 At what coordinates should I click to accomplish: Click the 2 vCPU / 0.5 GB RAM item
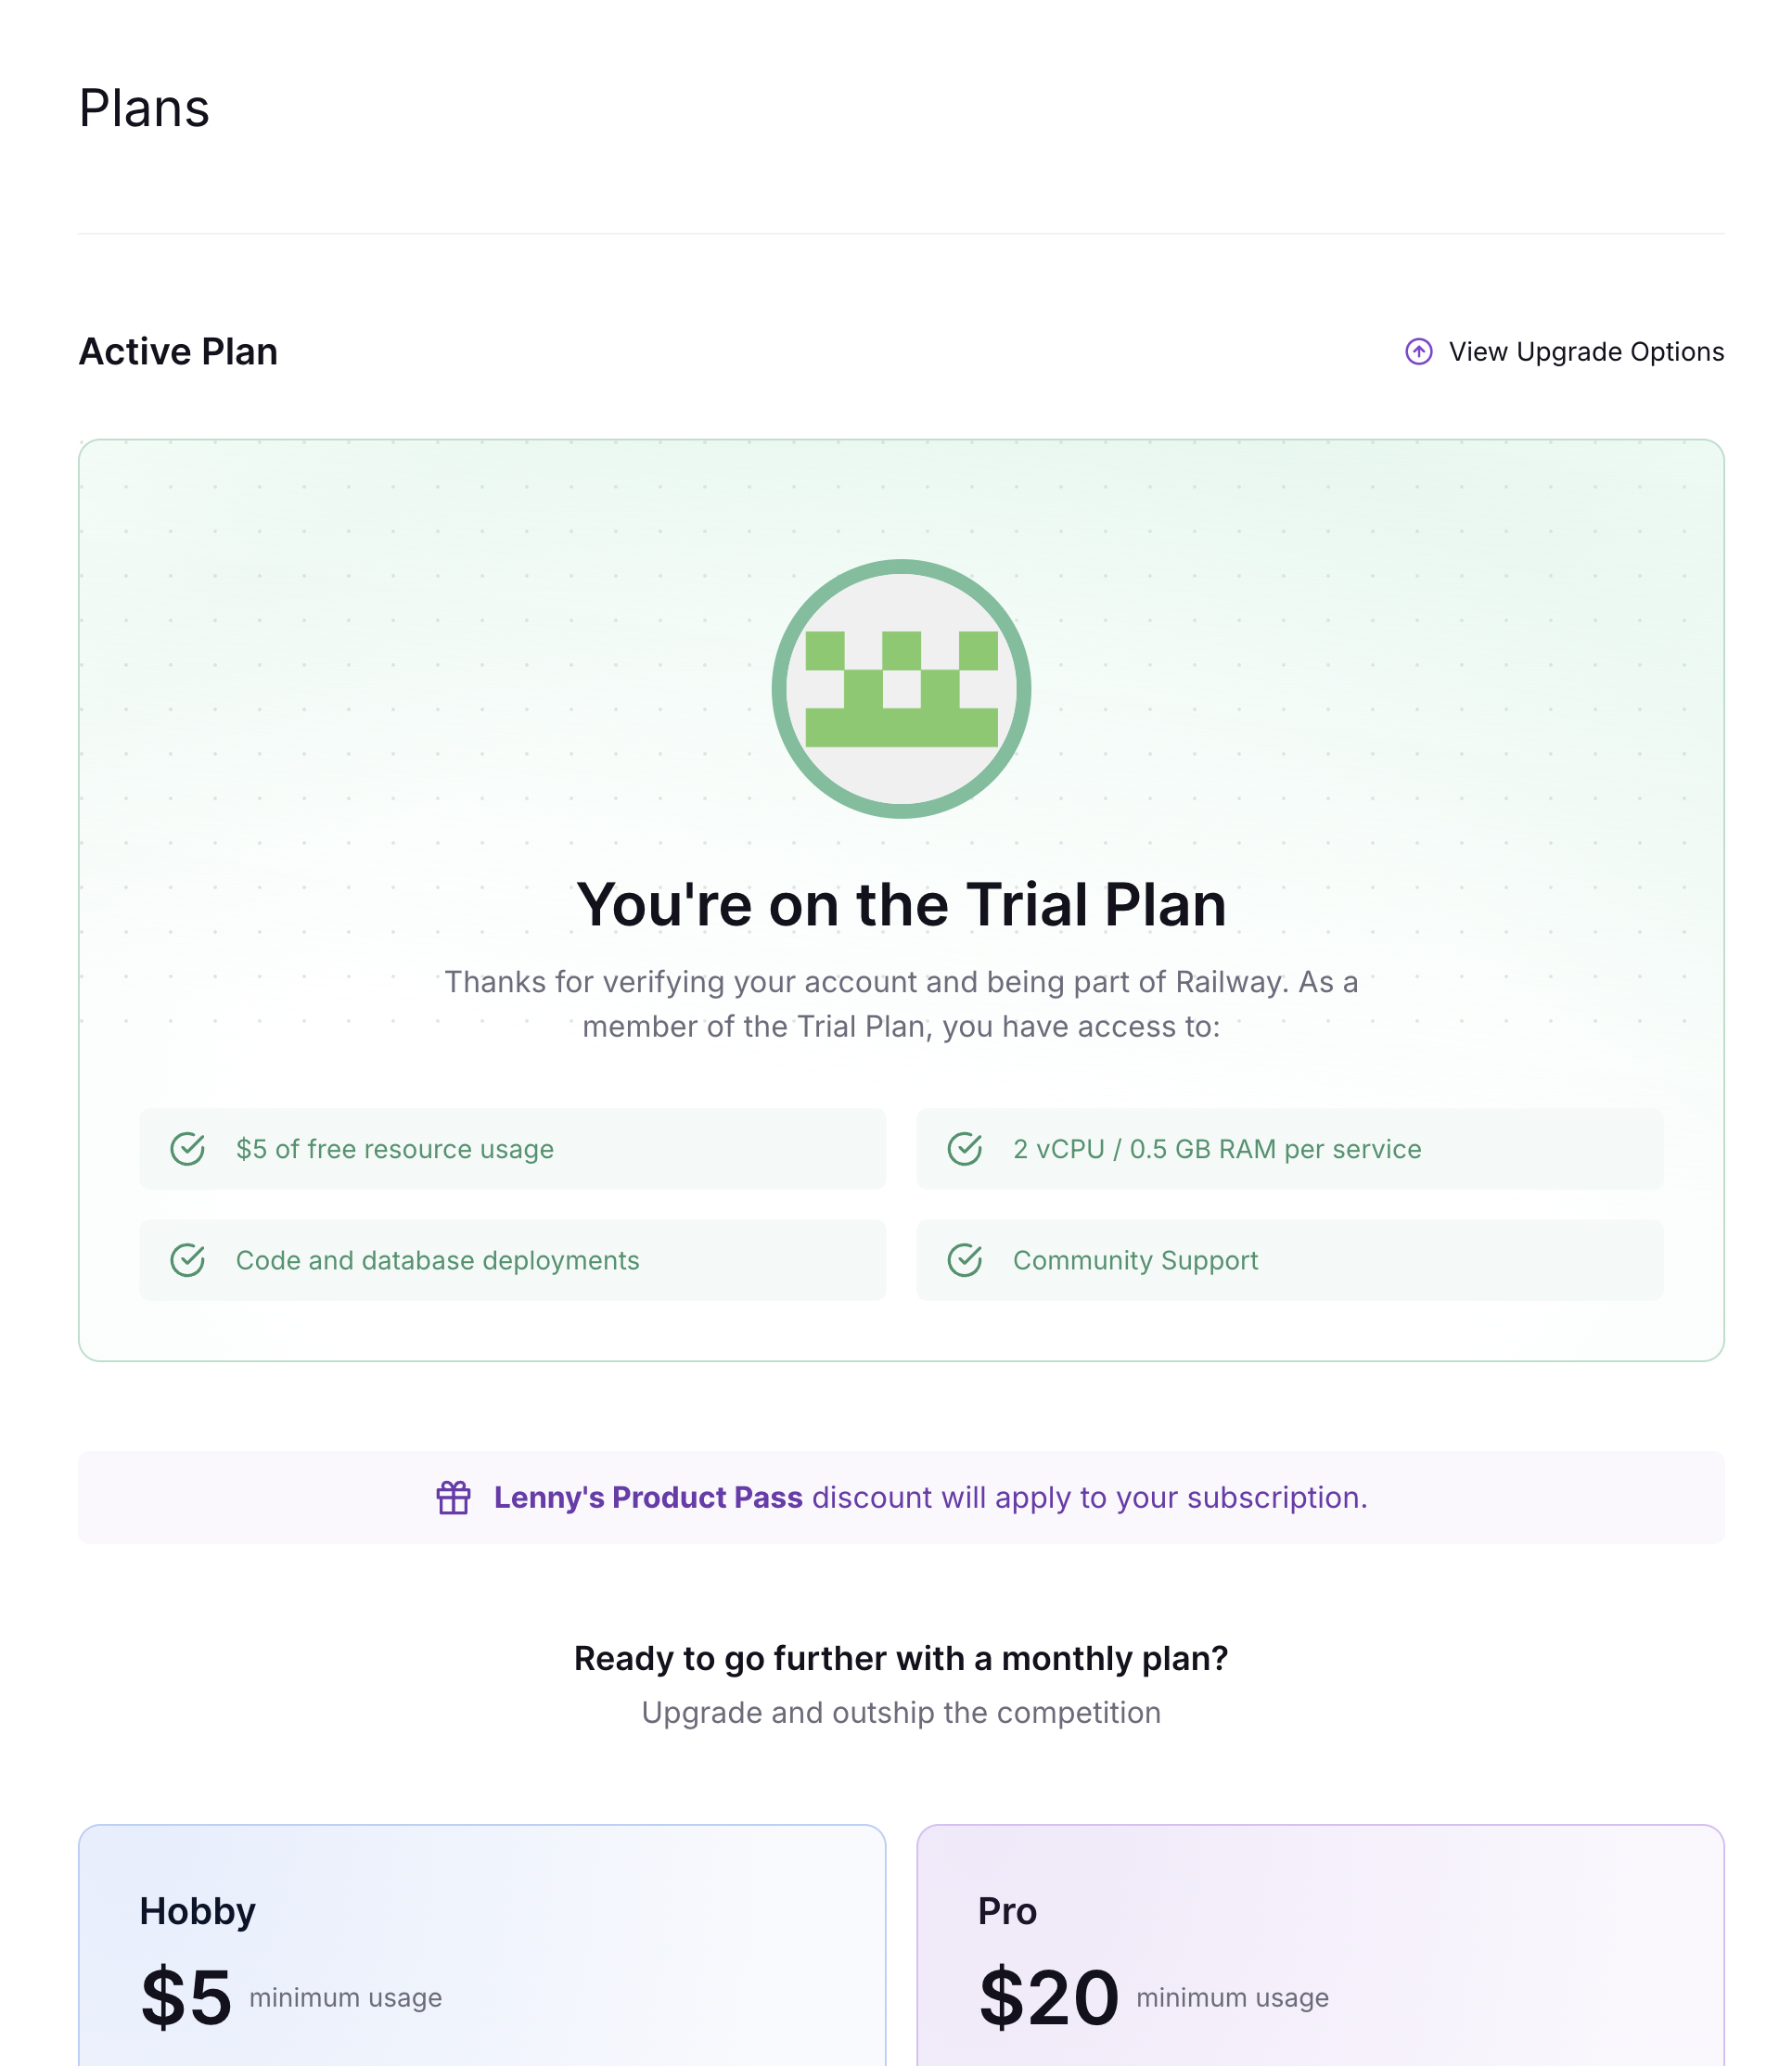pos(1290,1148)
